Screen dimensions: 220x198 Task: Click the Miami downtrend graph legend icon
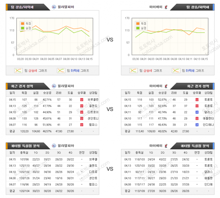pyautogui.click(x=176, y=70)
